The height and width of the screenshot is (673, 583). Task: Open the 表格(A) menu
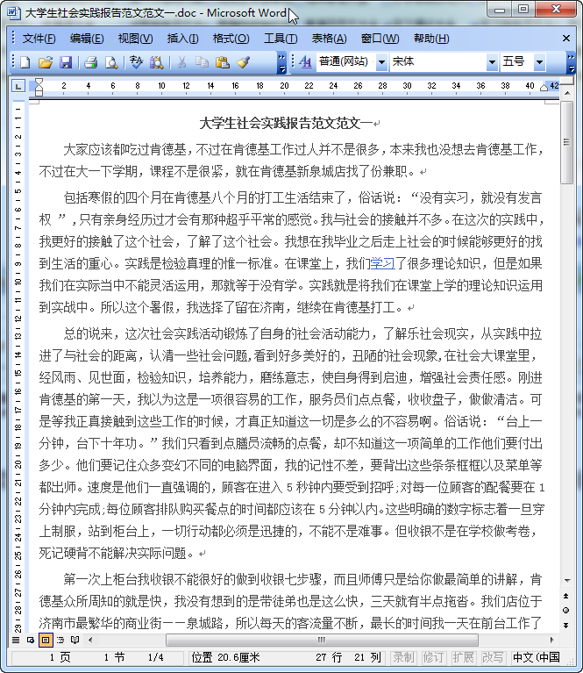click(x=329, y=39)
